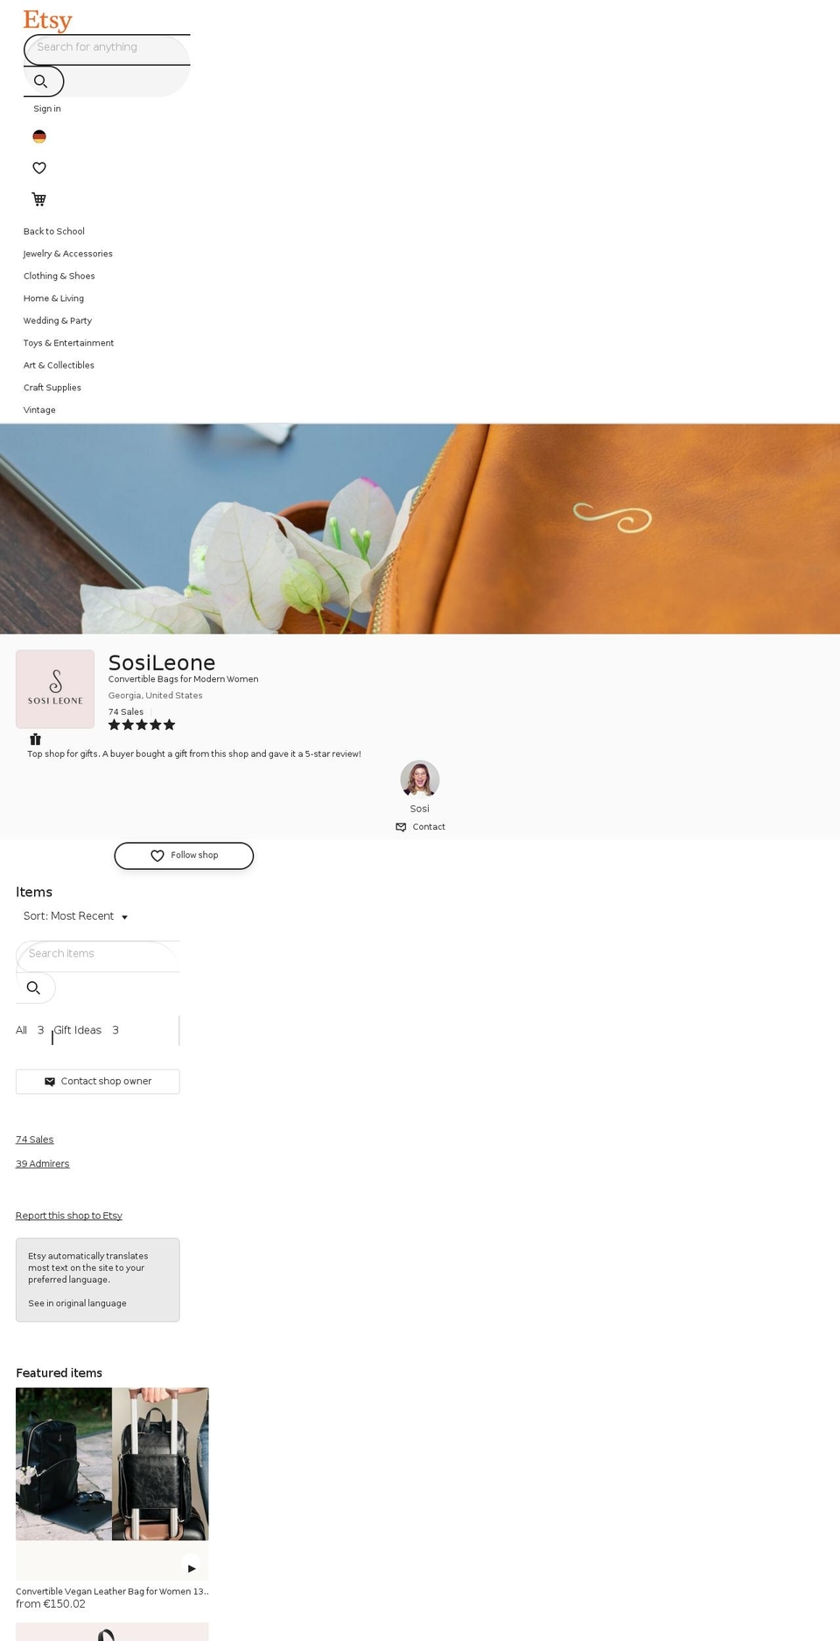Click Sosi's owner avatar photo
Viewport: 840px width, 1641px height.
point(420,779)
